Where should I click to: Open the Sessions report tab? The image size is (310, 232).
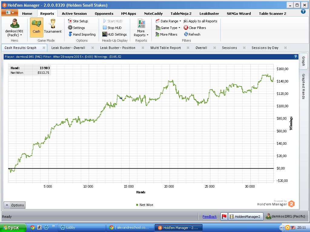pos(229,48)
